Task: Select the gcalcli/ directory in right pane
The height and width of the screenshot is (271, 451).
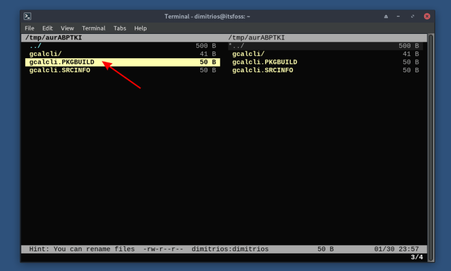Action: pyautogui.click(x=326, y=54)
